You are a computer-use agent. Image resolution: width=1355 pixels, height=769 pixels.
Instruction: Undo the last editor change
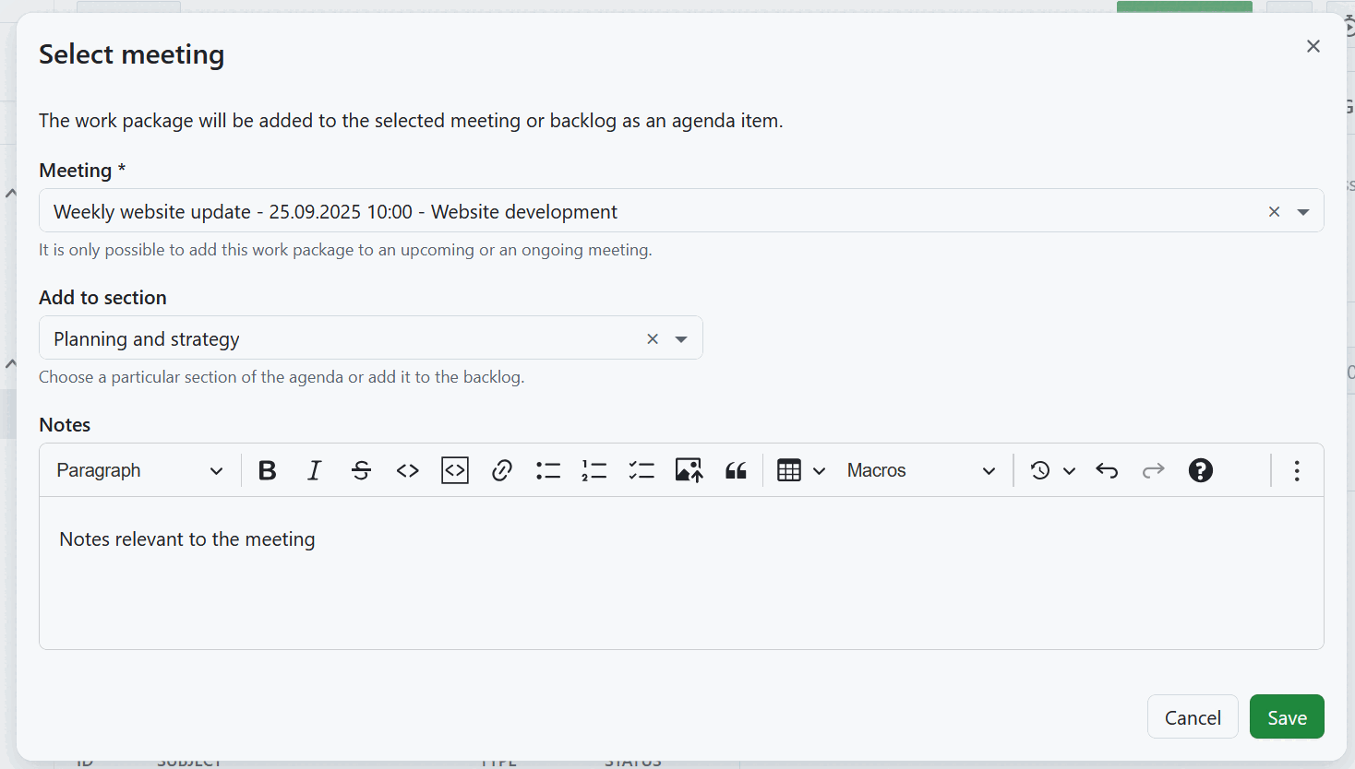coord(1107,470)
